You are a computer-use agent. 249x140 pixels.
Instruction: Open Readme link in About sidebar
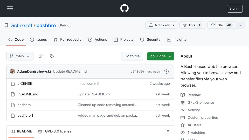tap(191, 95)
